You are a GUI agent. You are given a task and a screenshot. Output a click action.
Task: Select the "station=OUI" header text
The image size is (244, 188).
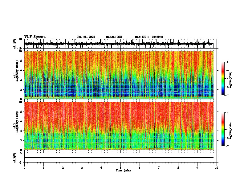pos(114,37)
